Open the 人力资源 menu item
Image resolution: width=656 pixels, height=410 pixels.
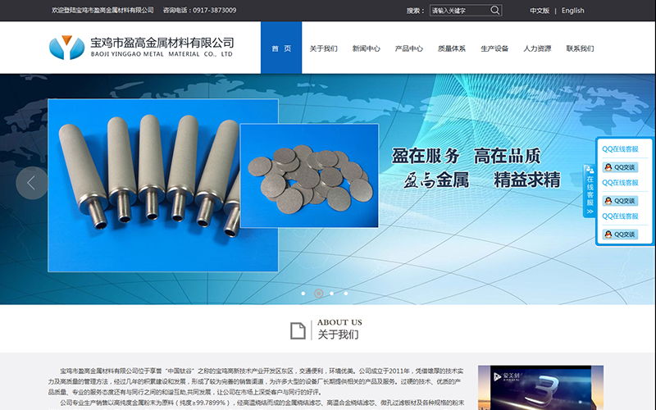click(x=537, y=48)
